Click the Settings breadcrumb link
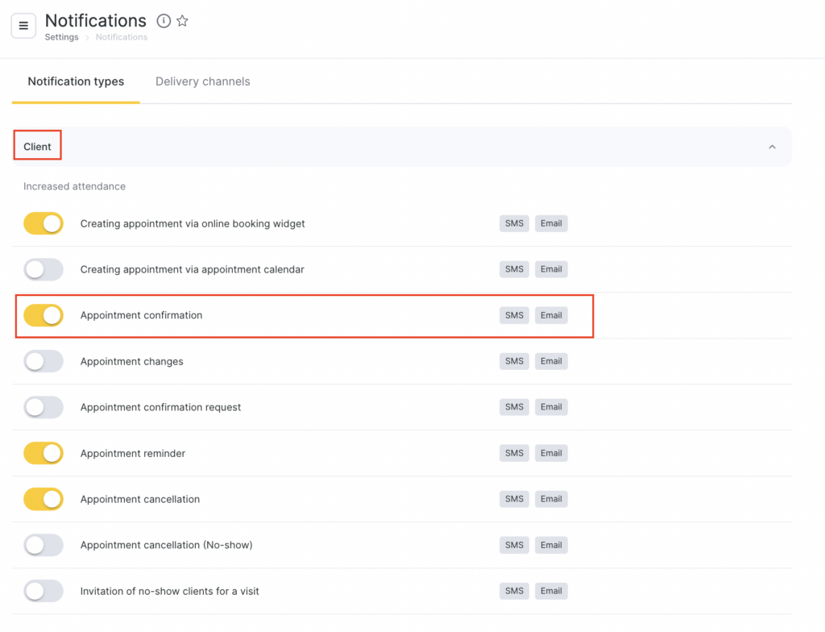This screenshot has width=825, height=632. point(61,37)
